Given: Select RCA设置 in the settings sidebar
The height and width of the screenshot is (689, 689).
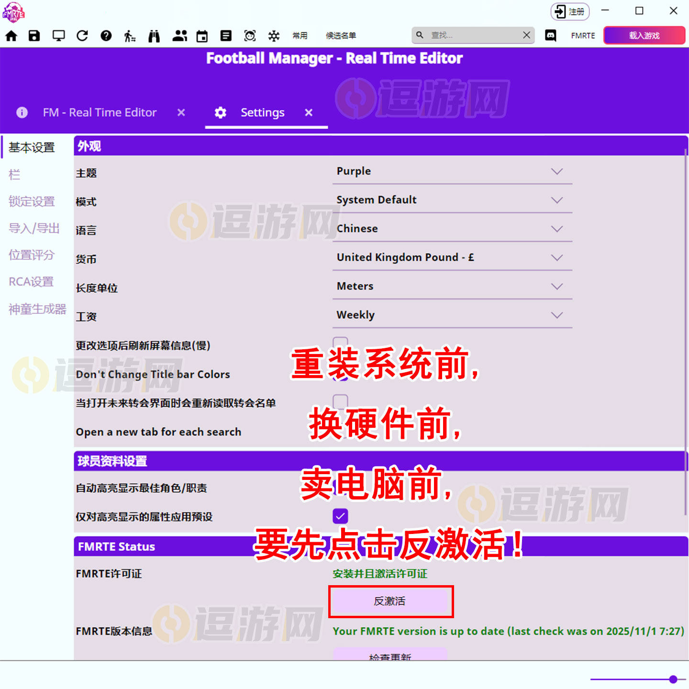Looking at the screenshot, I should tap(31, 282).
